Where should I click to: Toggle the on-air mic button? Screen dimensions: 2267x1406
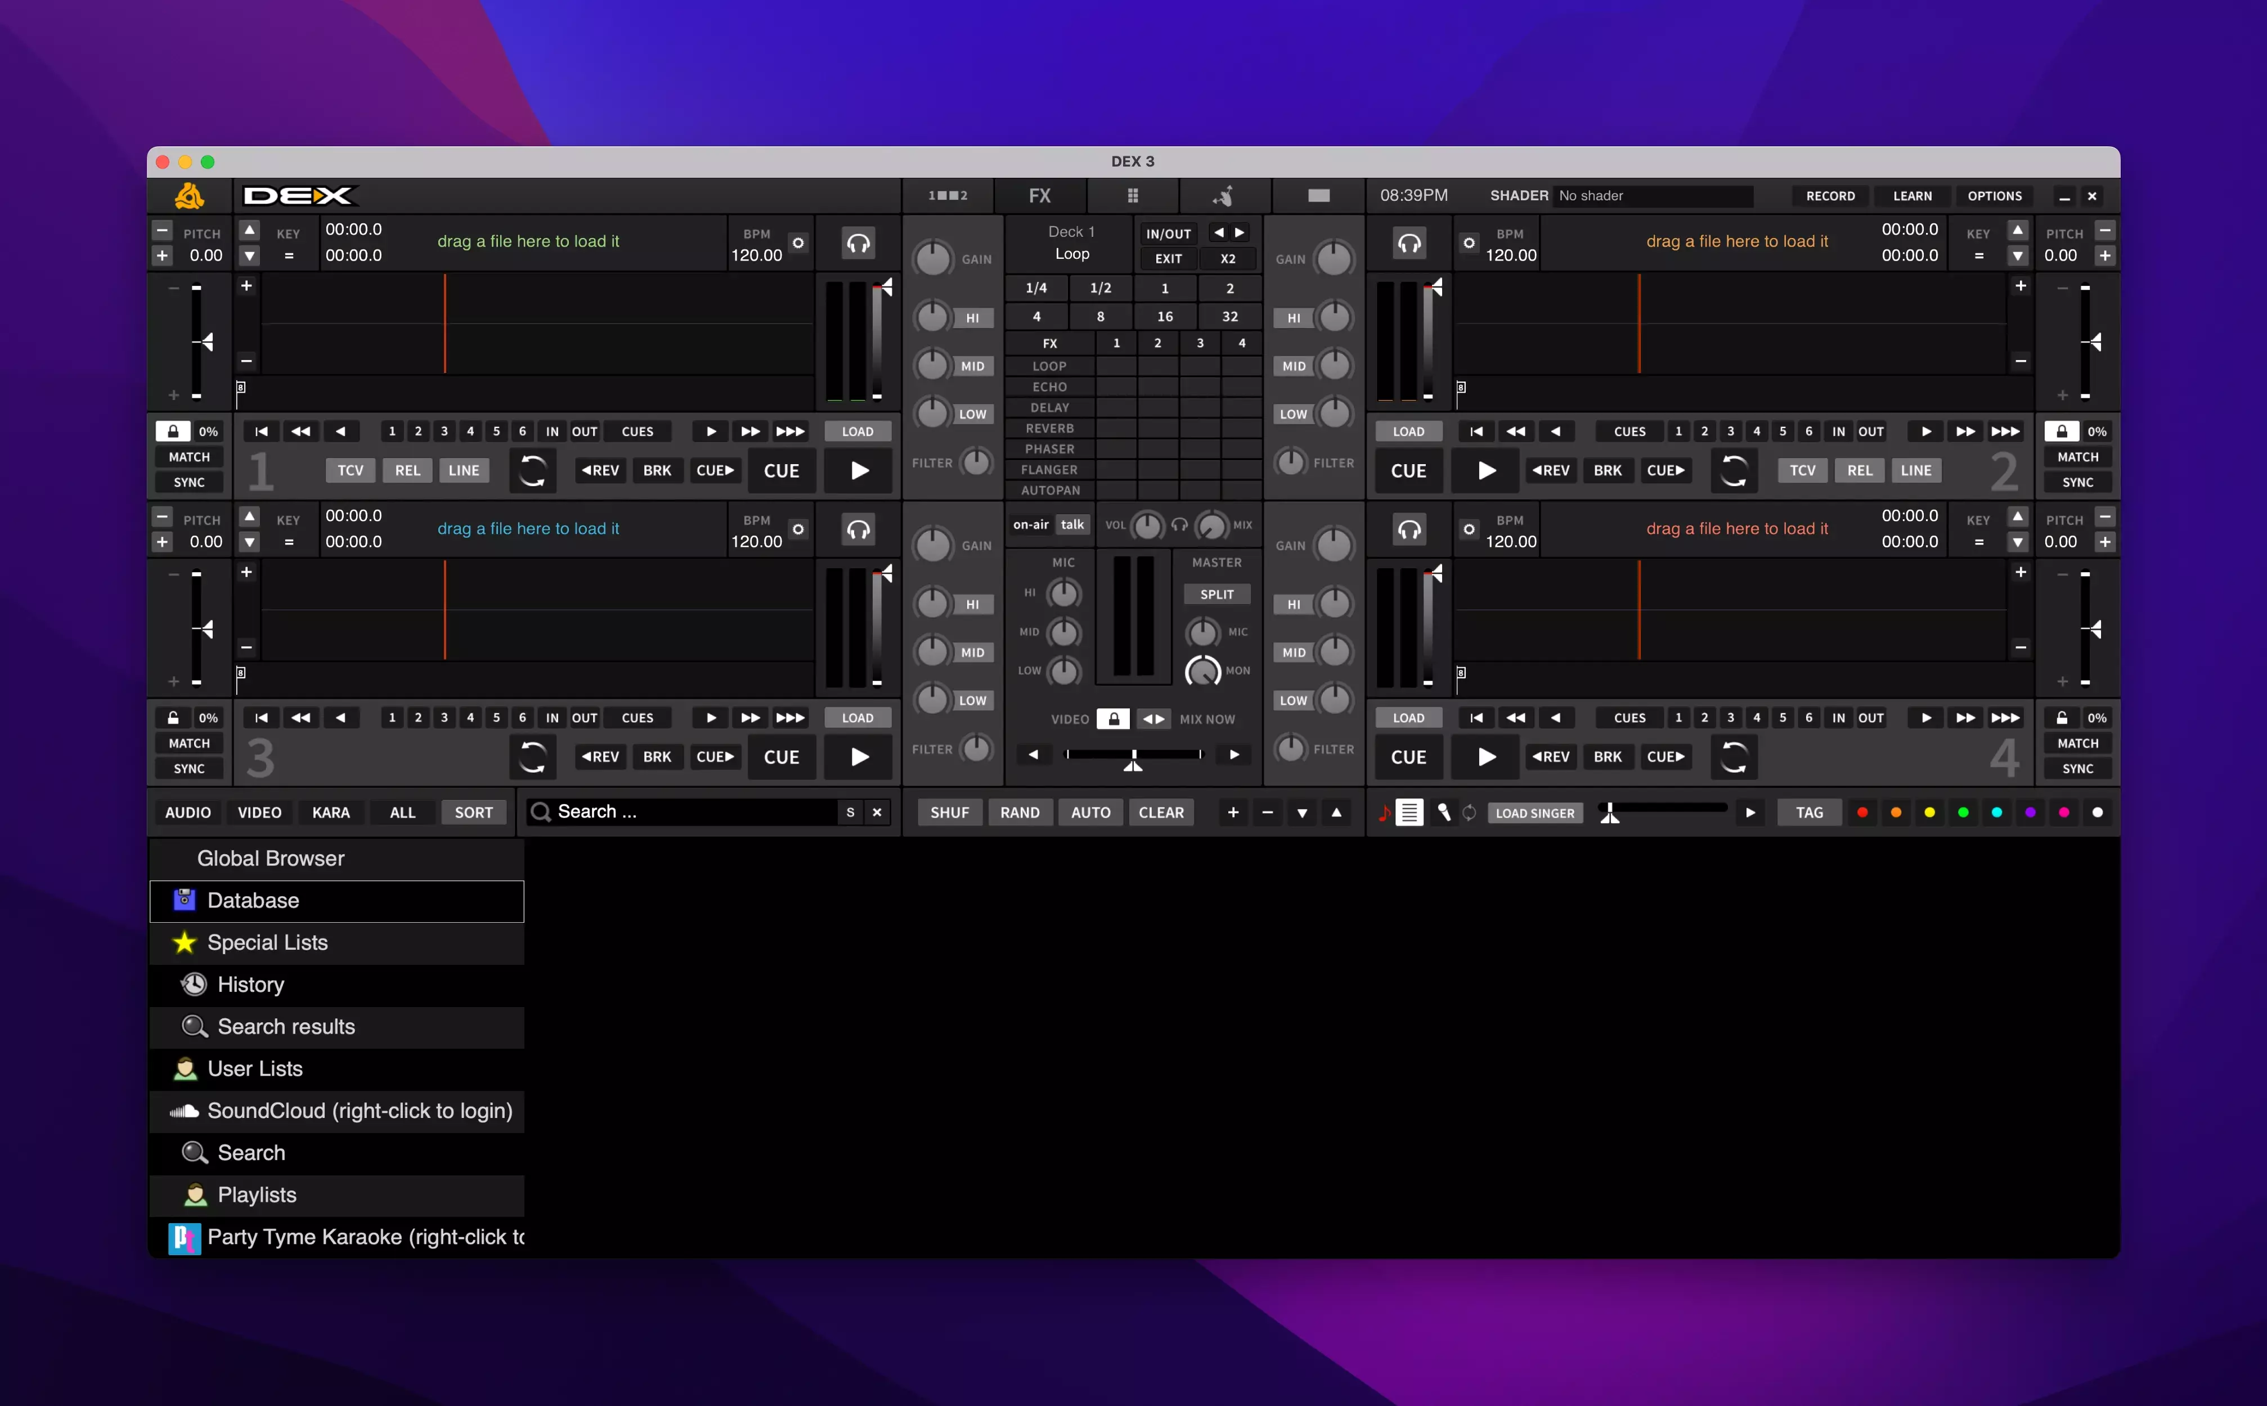coord(1030,524)
